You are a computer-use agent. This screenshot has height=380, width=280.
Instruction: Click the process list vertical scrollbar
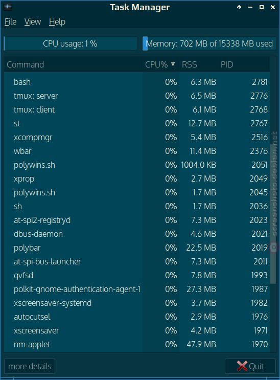click(x=273, y=204)
